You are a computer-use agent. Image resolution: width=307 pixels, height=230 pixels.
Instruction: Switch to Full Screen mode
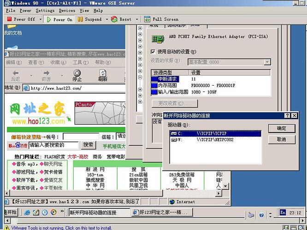(161, 19)
